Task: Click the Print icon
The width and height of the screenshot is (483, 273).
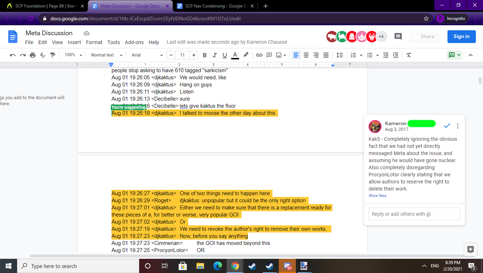Action: pyautogui.click(x=33, y=55)
